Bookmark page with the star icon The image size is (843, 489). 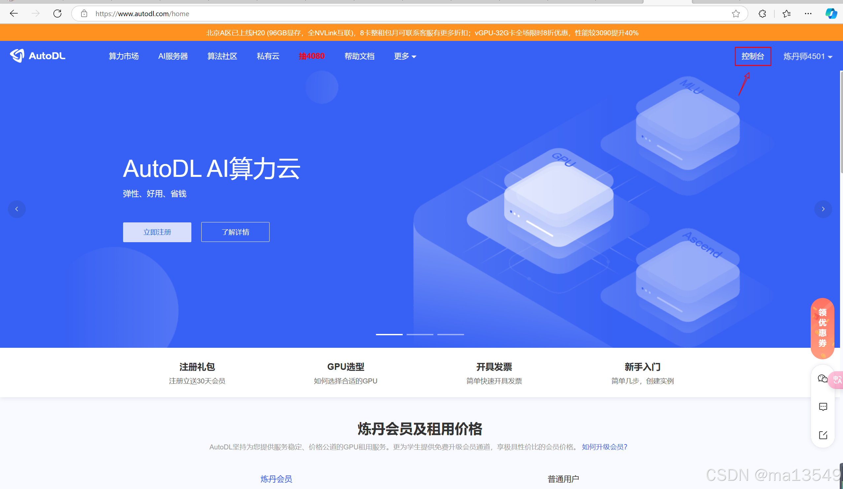pos(736,14)
